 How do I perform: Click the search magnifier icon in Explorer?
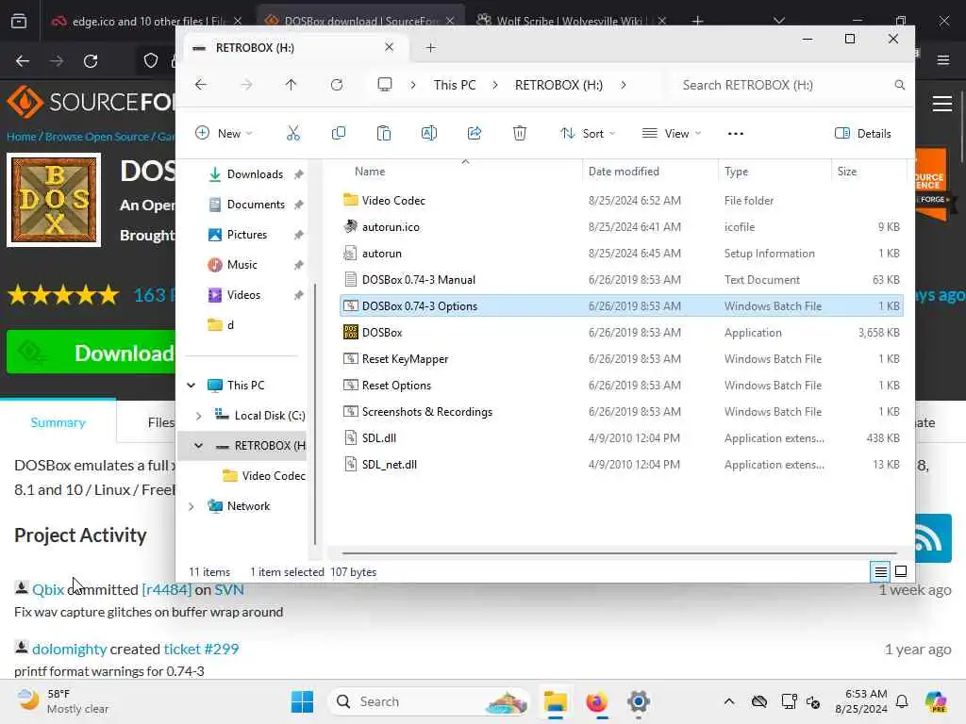pos(899,85)
